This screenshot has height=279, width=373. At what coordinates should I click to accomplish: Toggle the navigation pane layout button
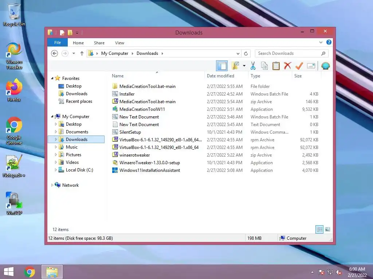[222, 66]
